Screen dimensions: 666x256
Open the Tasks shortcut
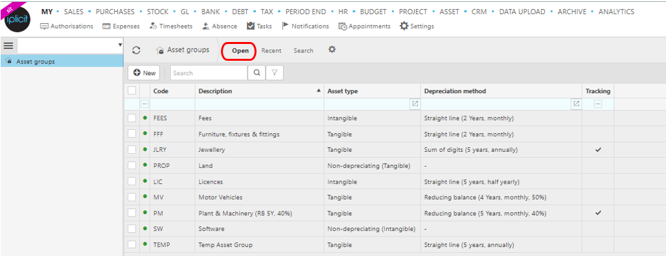pos(259,27)
